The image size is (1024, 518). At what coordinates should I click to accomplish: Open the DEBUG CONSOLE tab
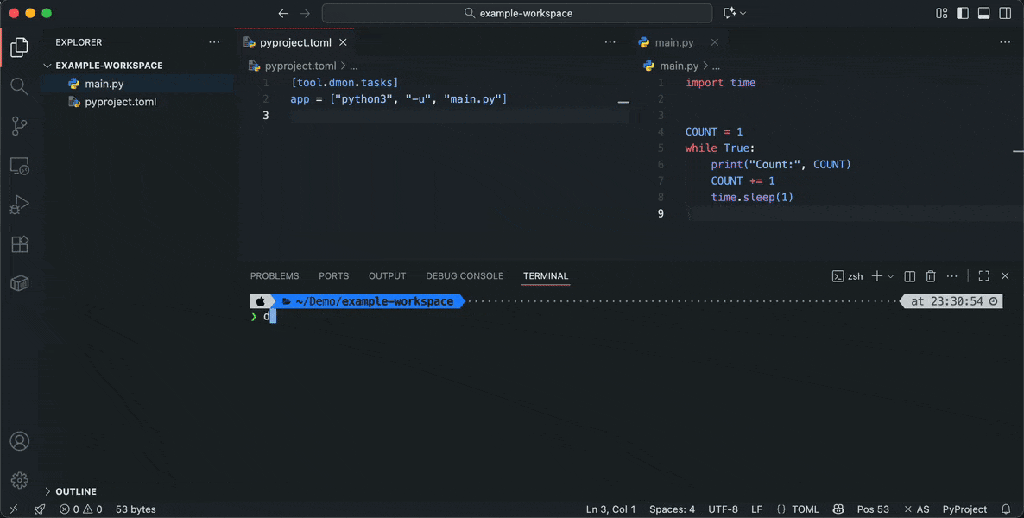pos(465,276)
